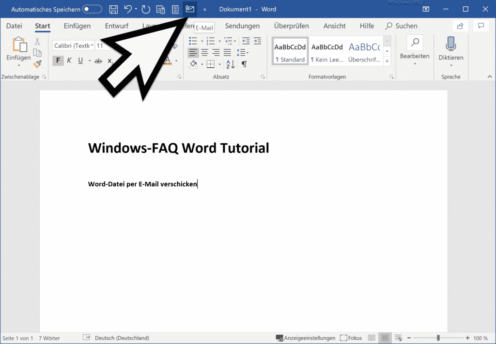Click the Anzeigeeinstellungen status bar item
The height and width of the screenshot is (344, 496).
pos(306,338)
